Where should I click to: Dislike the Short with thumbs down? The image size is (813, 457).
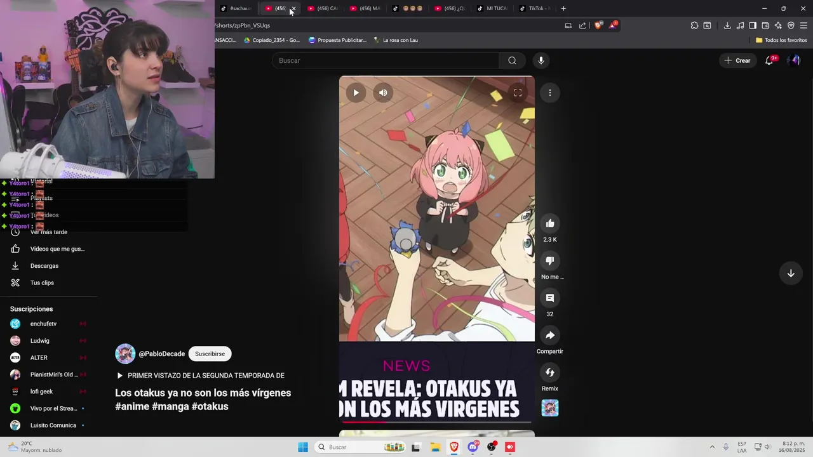click(550, 261)
